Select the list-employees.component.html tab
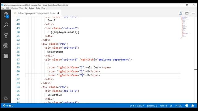This screenshot has width=198, height=111. click(x=37, y=13)
